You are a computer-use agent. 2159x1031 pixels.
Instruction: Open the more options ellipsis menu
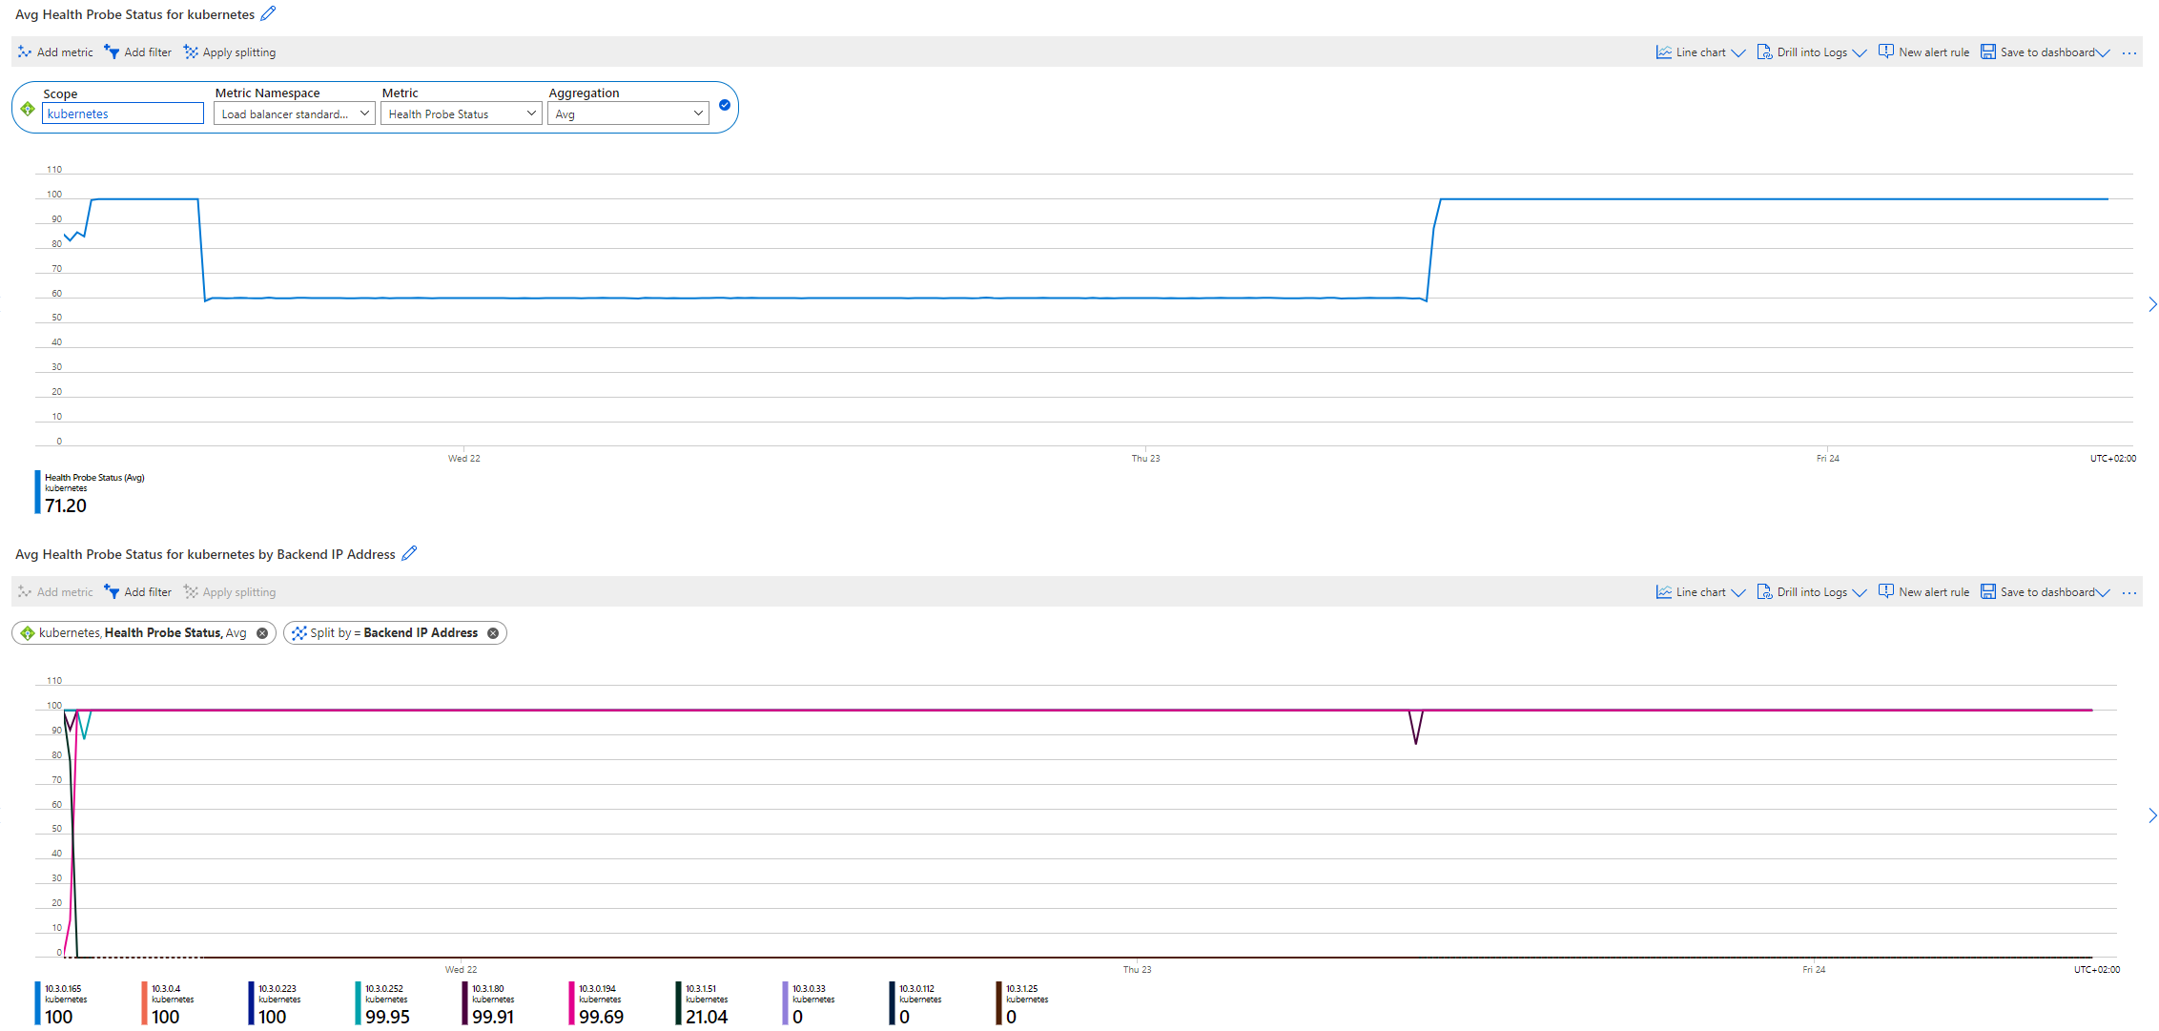tap(2129, 52)
